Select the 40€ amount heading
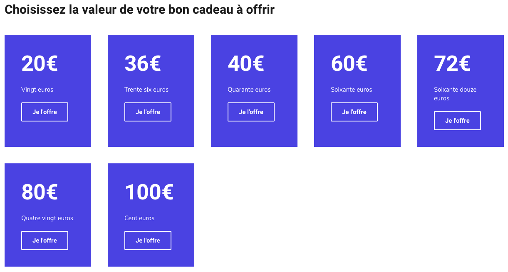 pos(246,63)
